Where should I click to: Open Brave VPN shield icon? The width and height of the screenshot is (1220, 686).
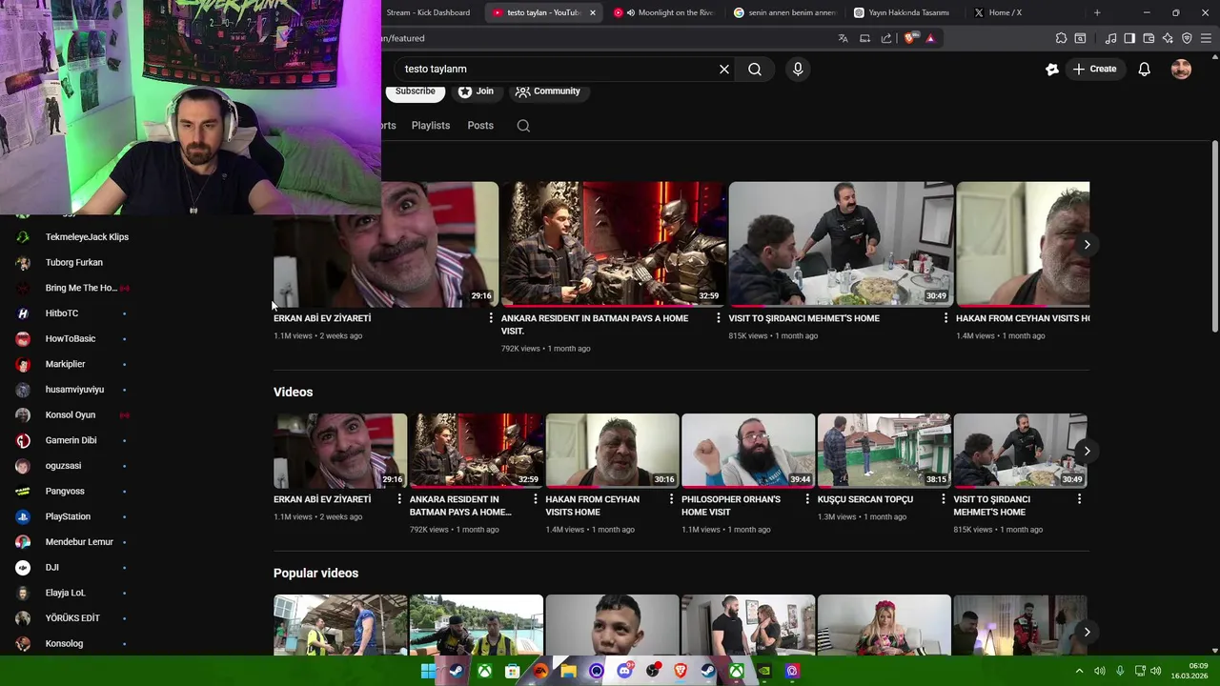click(1187, 38)
